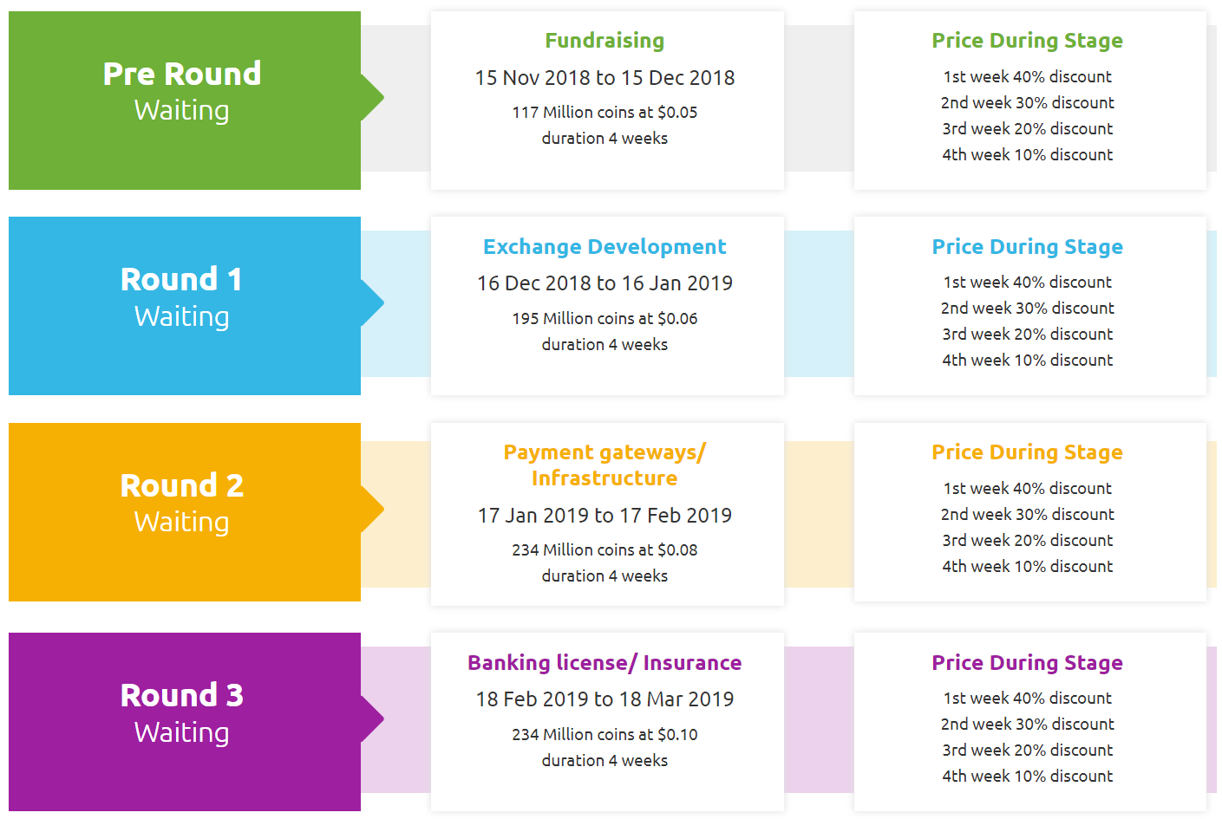Select the purple Price During Stage title
This screenshot has width=1222, height=819.
[x=1028, y=663]
